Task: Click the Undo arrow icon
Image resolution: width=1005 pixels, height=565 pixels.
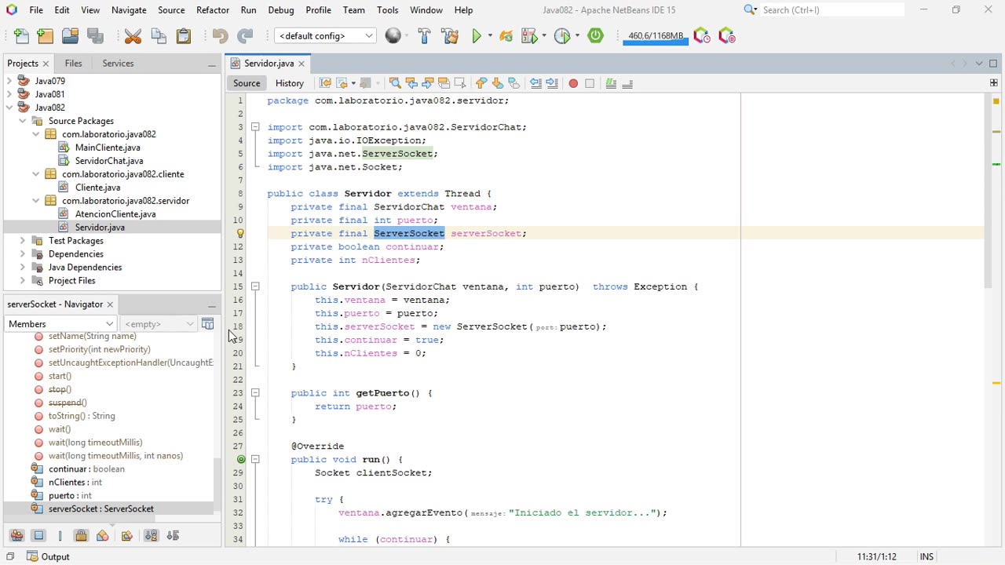Action: tap(220, 36)
